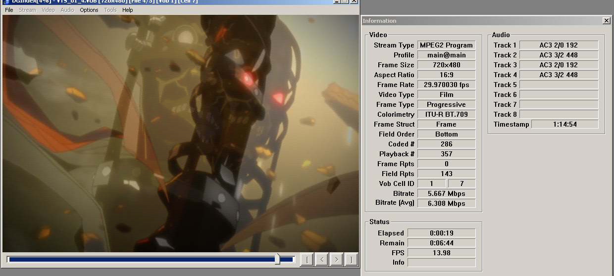Viewport: 614px width, 276px height.
Task: Open the Help menu
Action: pyautogui.click(x=127, y=10)
